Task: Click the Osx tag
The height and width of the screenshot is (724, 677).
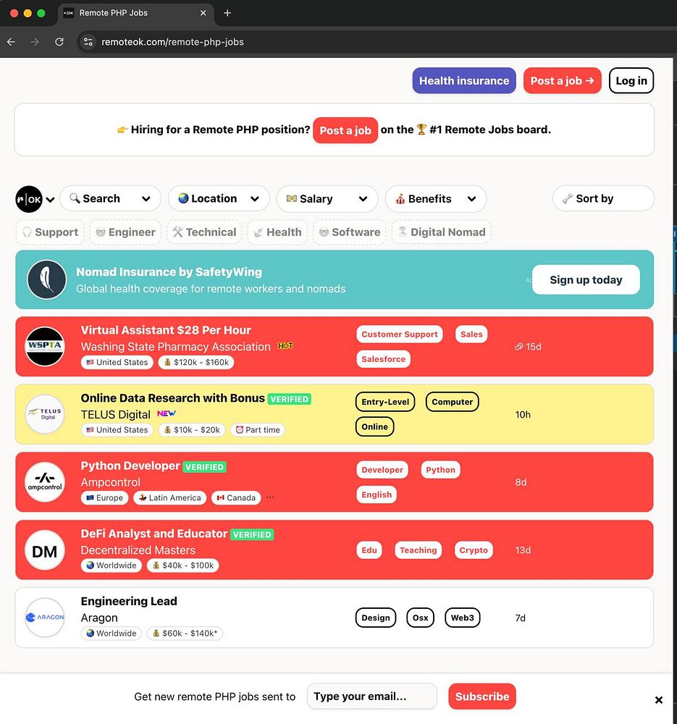Action: coord(420,618)
